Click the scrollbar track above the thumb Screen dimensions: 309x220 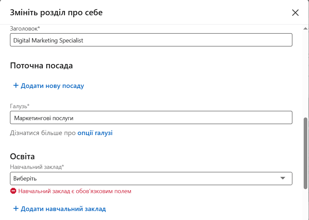(x=305, y=73)
